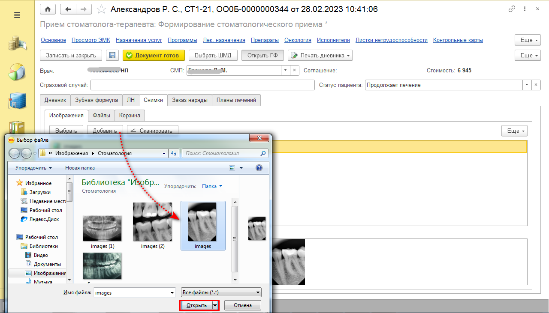
Task: Open Контрольные карты link
Action: [458, 40]
